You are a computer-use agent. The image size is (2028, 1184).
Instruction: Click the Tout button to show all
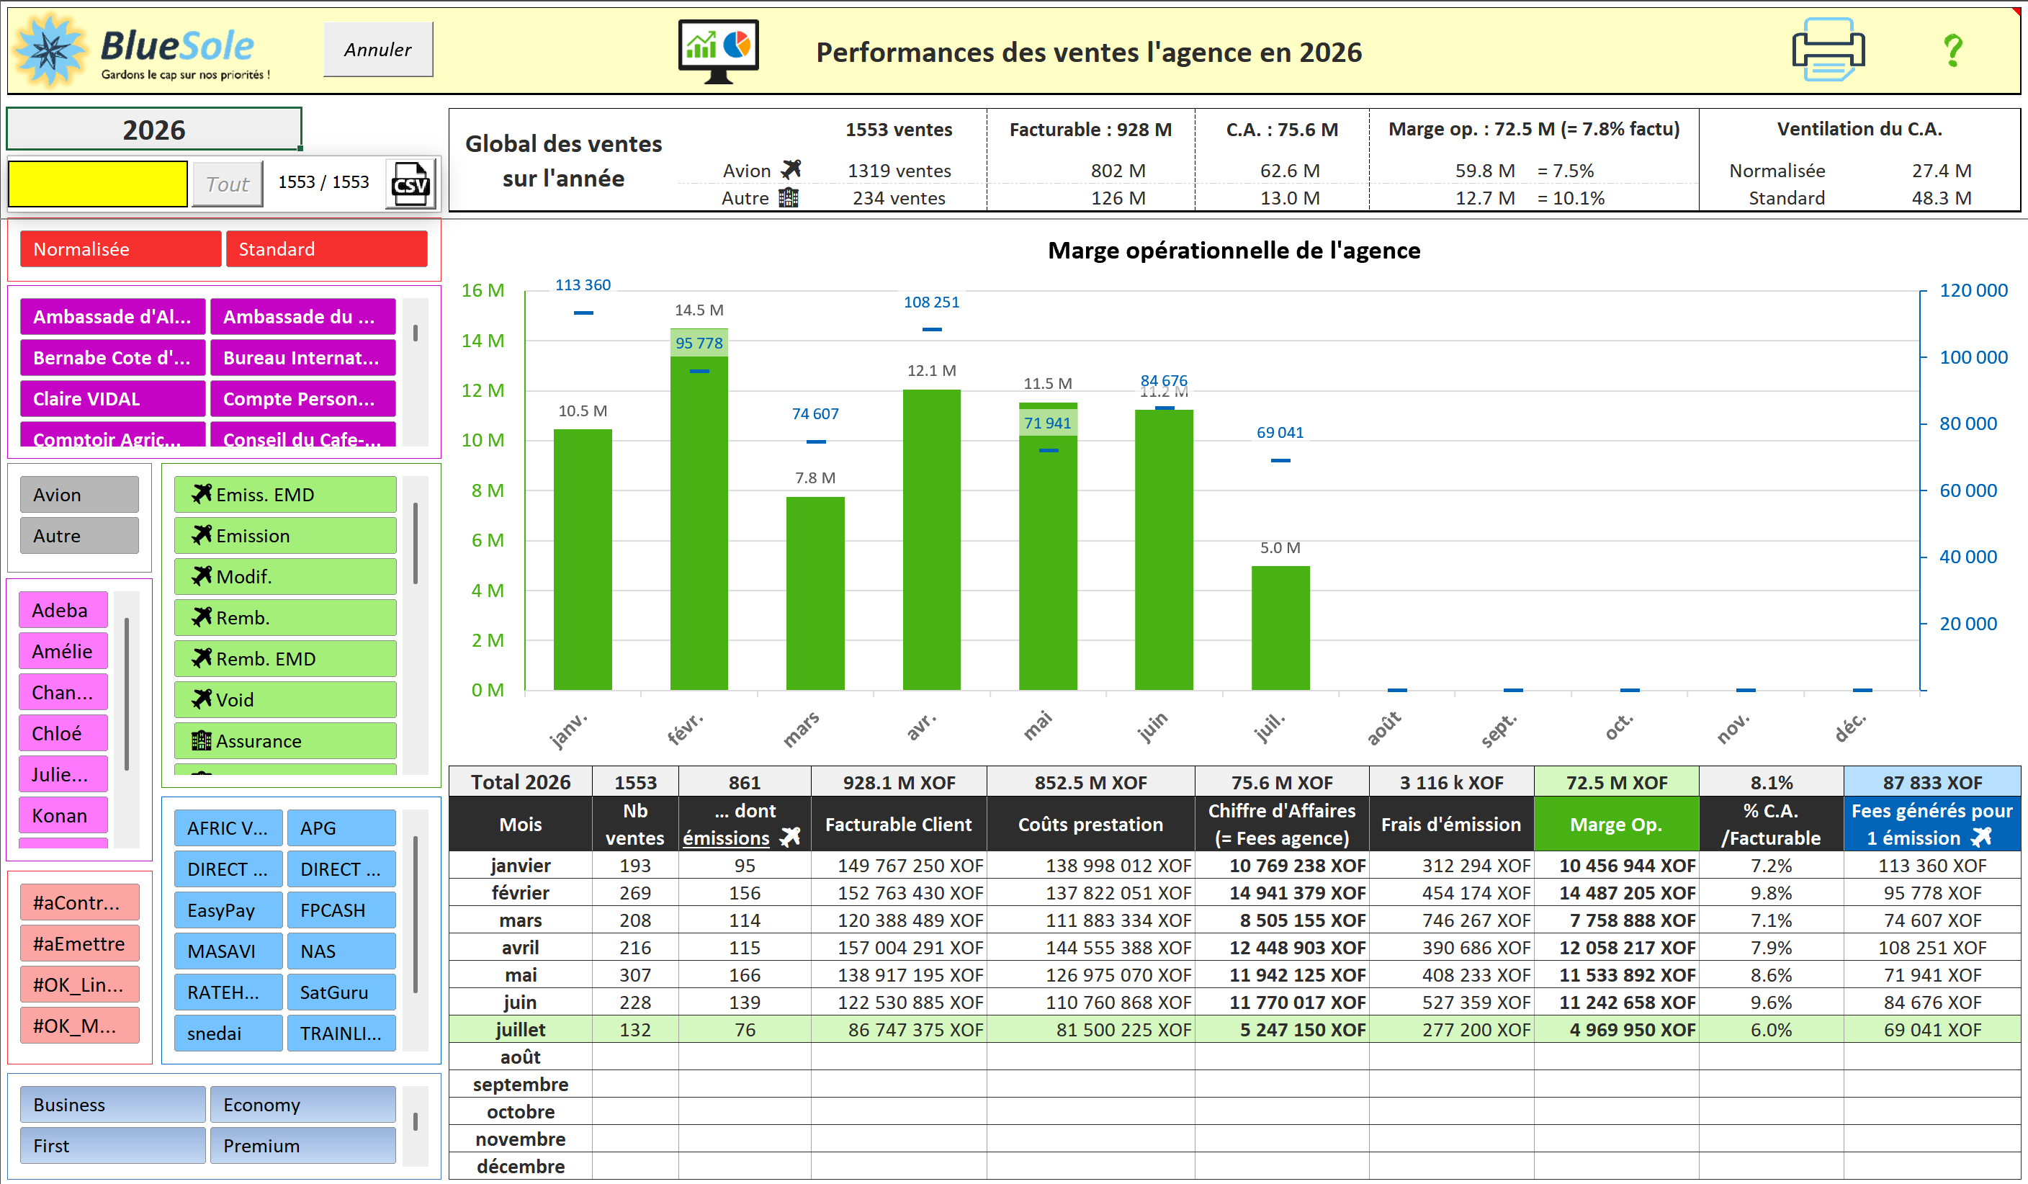[228, 184]
